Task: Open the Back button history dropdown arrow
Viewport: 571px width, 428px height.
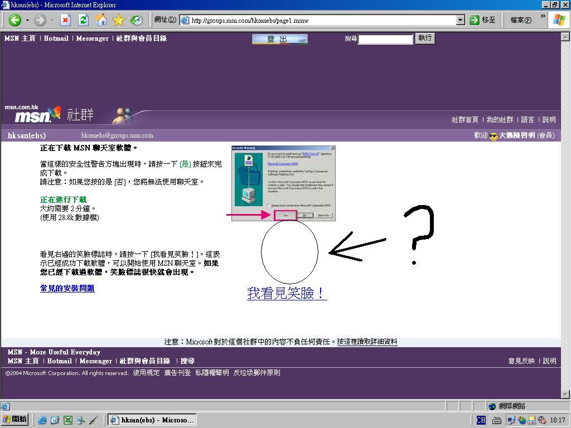Action: [27, 20]
